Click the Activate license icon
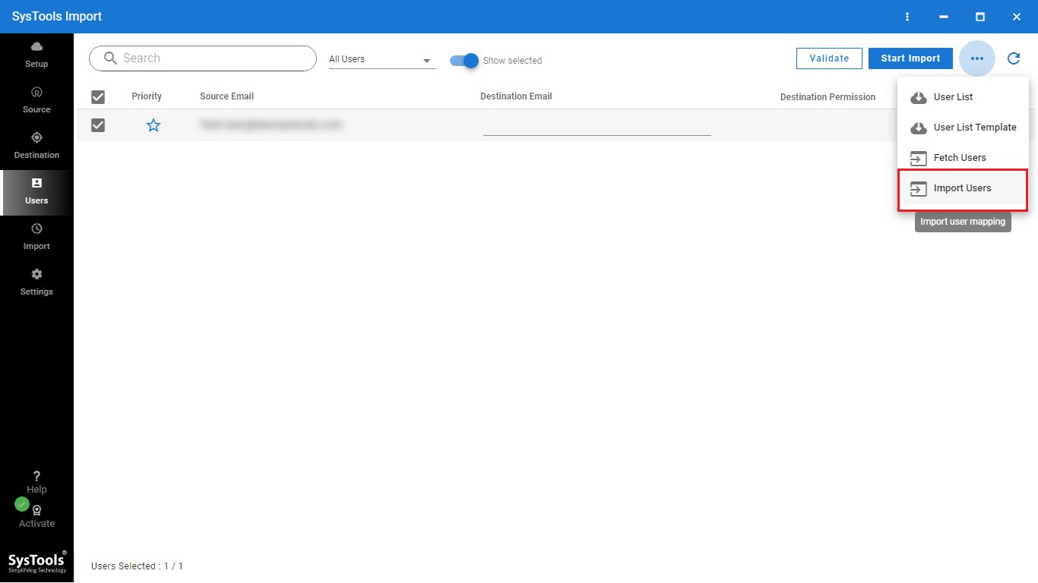This screenshot has height=583, width=1038. [36, 511]
